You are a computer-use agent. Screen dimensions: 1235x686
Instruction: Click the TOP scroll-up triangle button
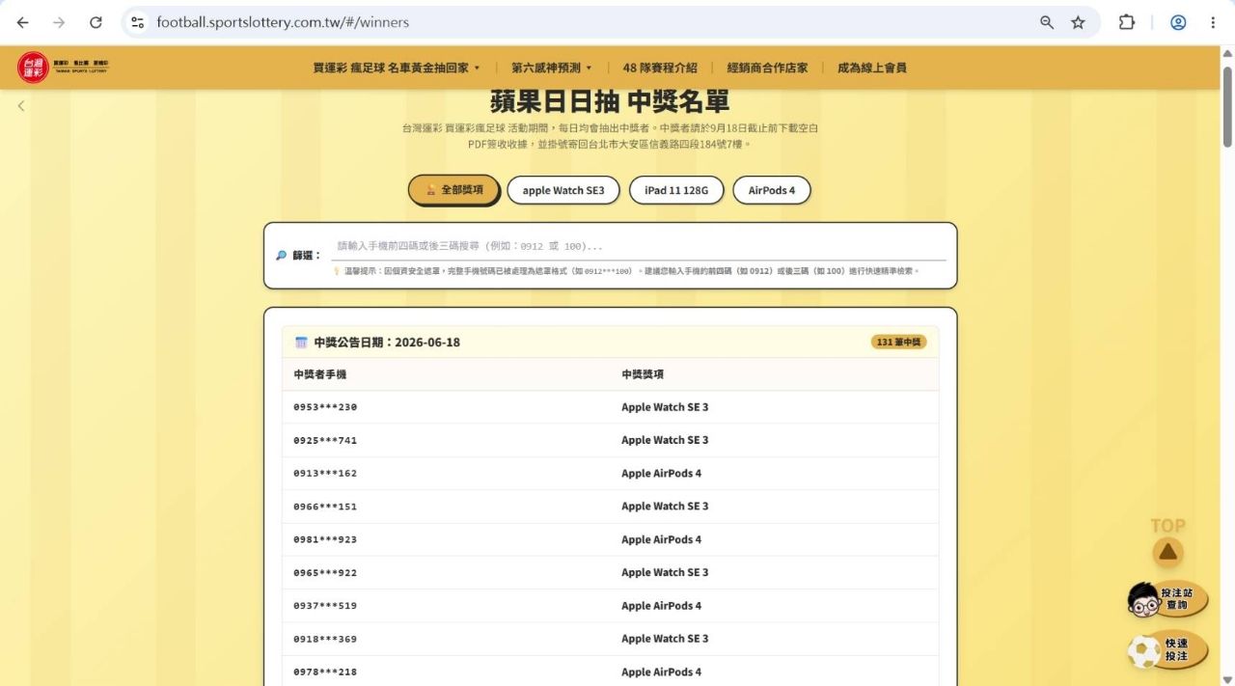pos(1167,552)
